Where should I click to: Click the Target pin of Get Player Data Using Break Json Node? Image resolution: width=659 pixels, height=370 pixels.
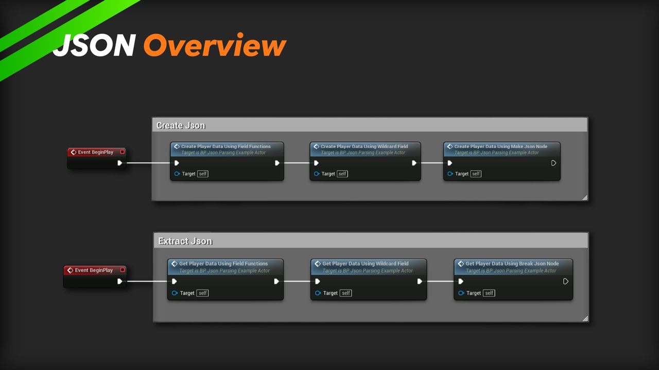point(461,293)
